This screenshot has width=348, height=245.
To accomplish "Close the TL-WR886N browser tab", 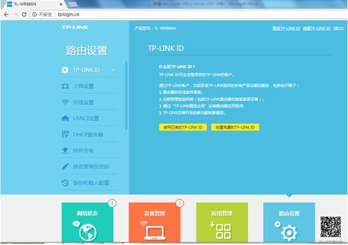I will click(x=61, y=4).
